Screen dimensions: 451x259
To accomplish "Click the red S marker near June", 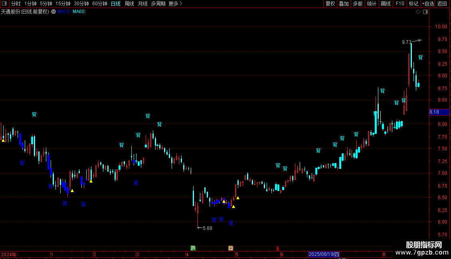I will [277, 248].
